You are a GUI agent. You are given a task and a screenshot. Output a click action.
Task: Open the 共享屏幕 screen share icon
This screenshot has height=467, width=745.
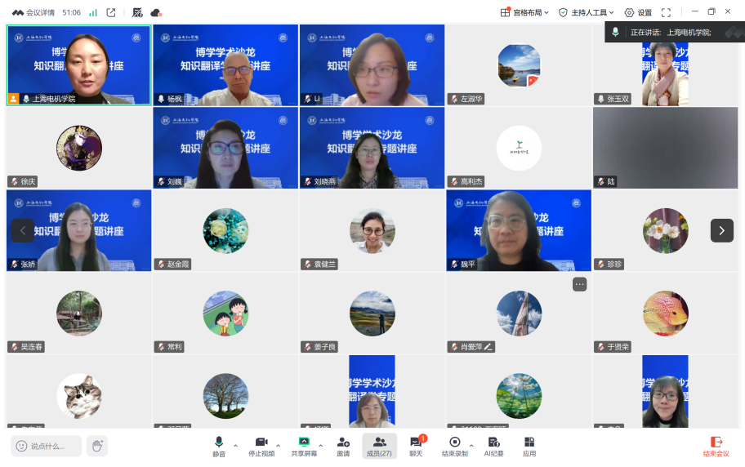304,446
